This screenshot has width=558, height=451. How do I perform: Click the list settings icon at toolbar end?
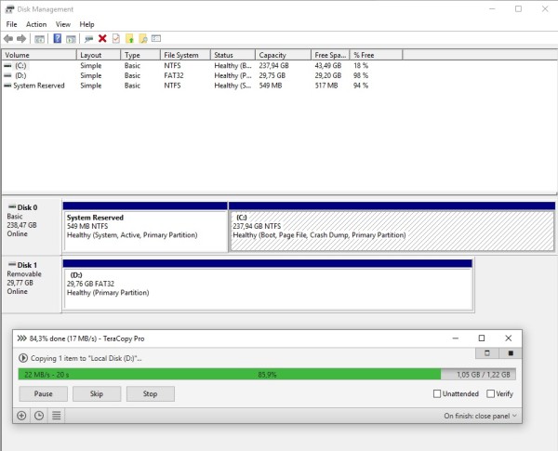(156, 38)
